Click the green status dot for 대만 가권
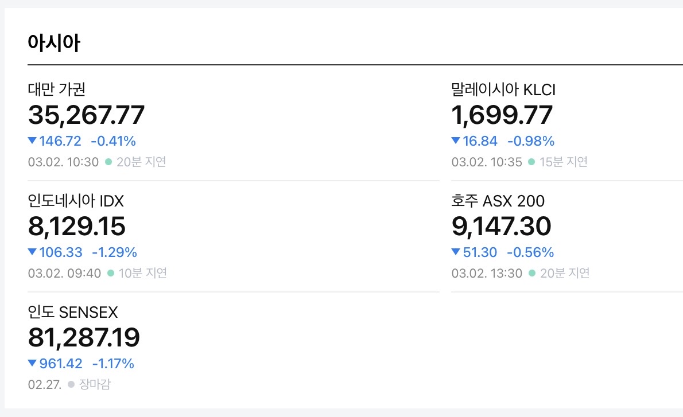This screenshot has width=683, height=417. 108,162
